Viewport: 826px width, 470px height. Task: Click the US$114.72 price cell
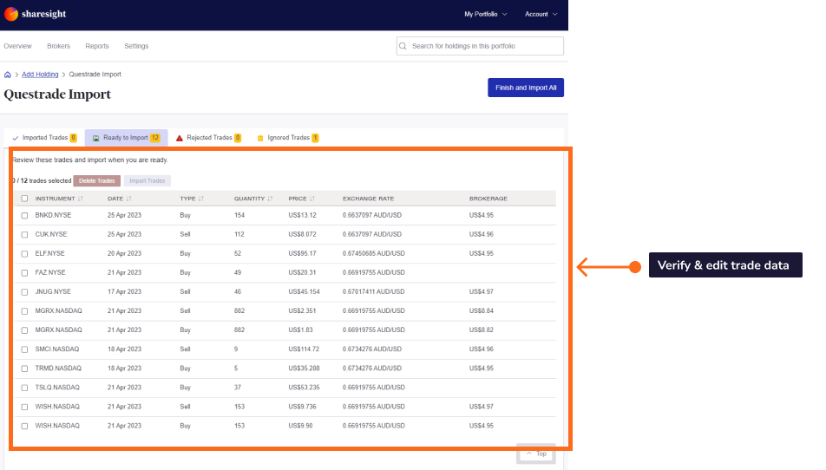click(x=304, y=349)
